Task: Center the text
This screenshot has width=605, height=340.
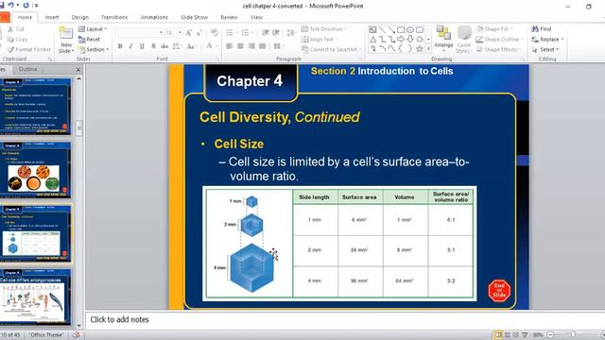Action: 240,46
